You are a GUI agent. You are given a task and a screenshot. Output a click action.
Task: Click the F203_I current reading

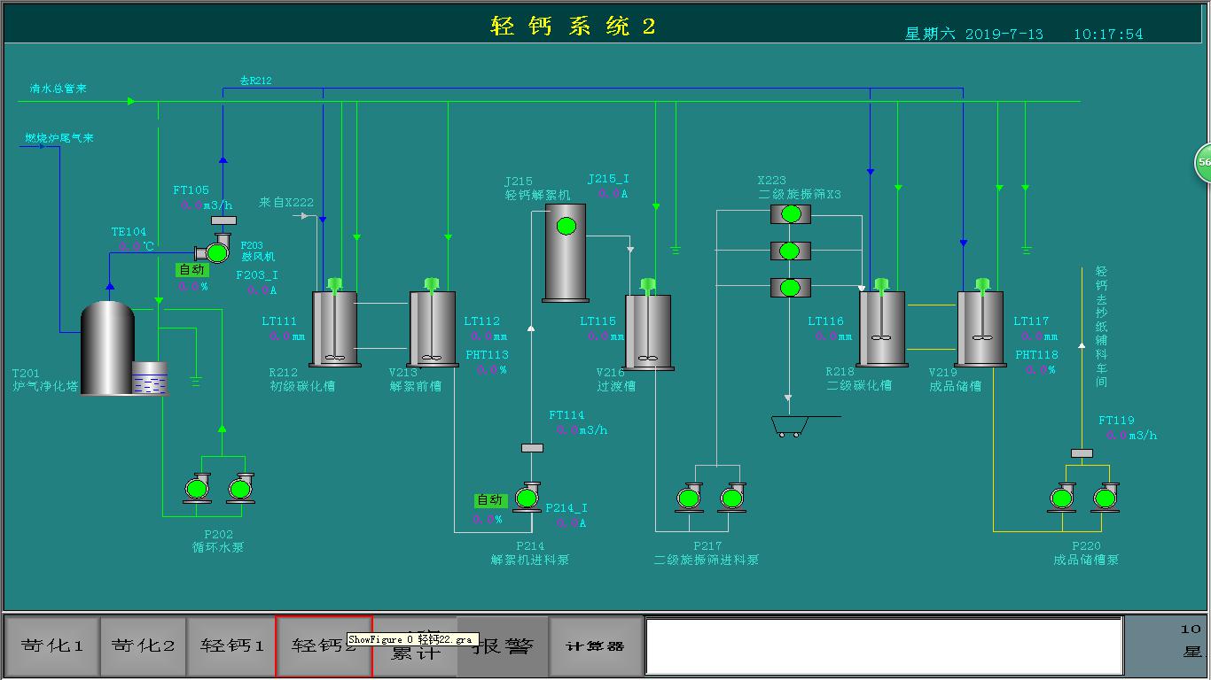pos(262,290)
